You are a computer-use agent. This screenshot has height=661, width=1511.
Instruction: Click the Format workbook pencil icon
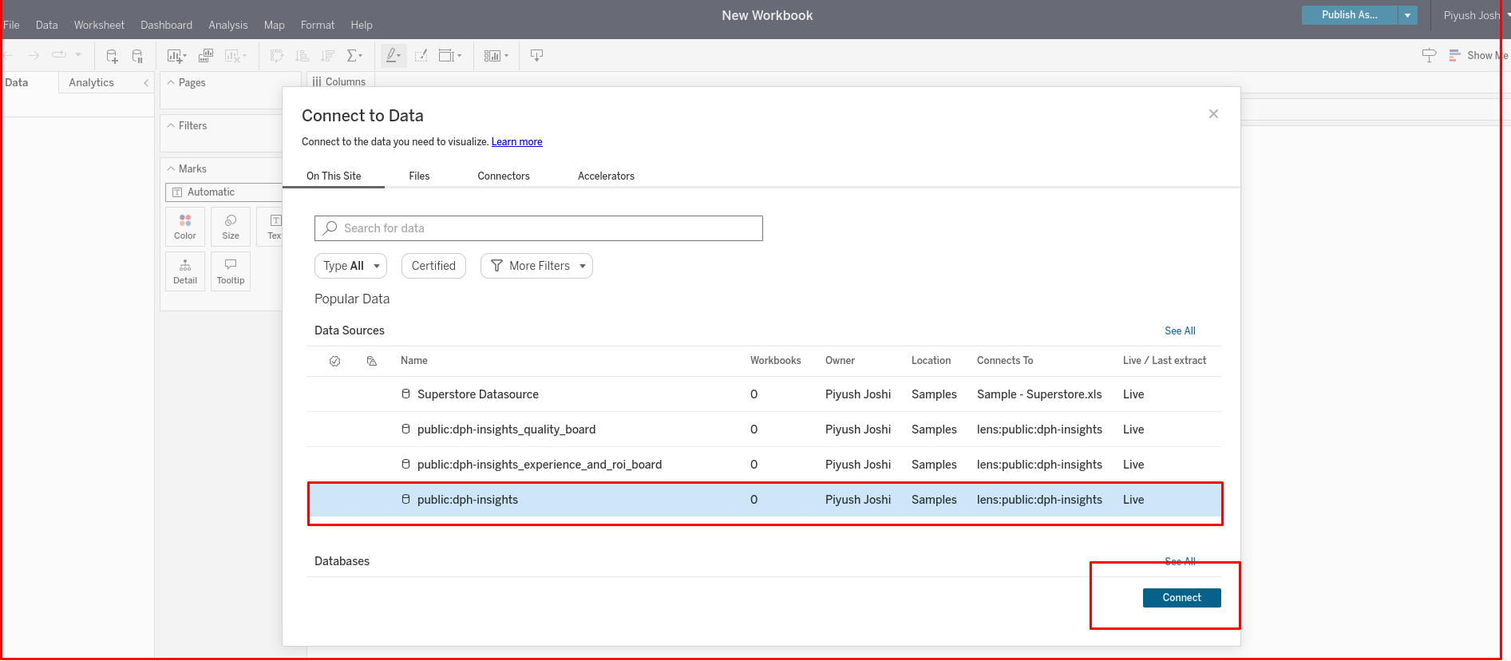421,56
